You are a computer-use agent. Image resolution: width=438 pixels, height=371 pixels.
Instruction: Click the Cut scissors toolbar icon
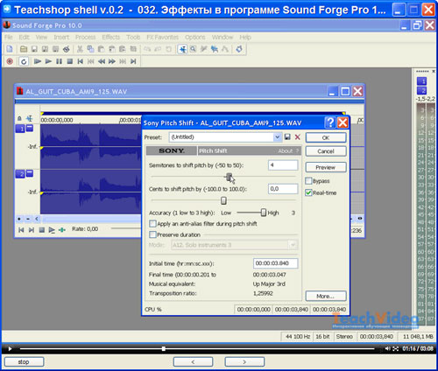click(80, 49)
